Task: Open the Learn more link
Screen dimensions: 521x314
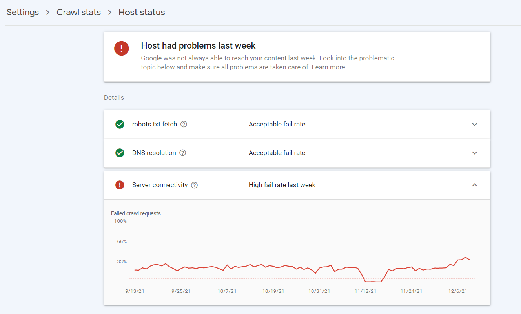Action: pyautogui.click(x=328, y=67)
